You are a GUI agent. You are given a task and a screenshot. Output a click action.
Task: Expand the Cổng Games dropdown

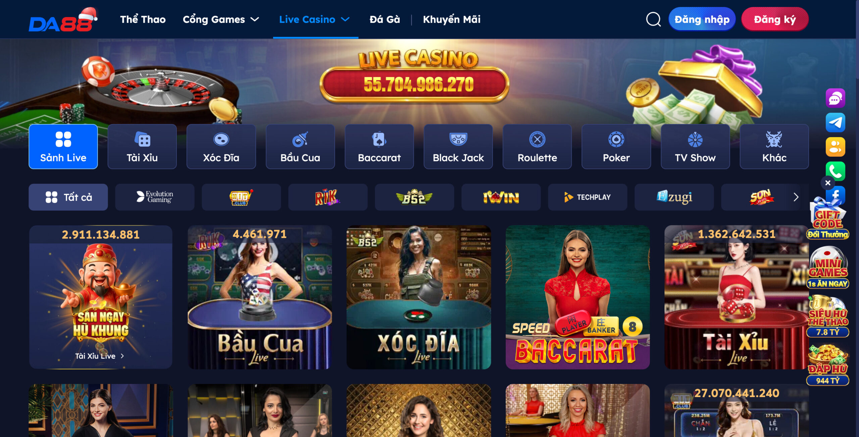coord(221,19)
